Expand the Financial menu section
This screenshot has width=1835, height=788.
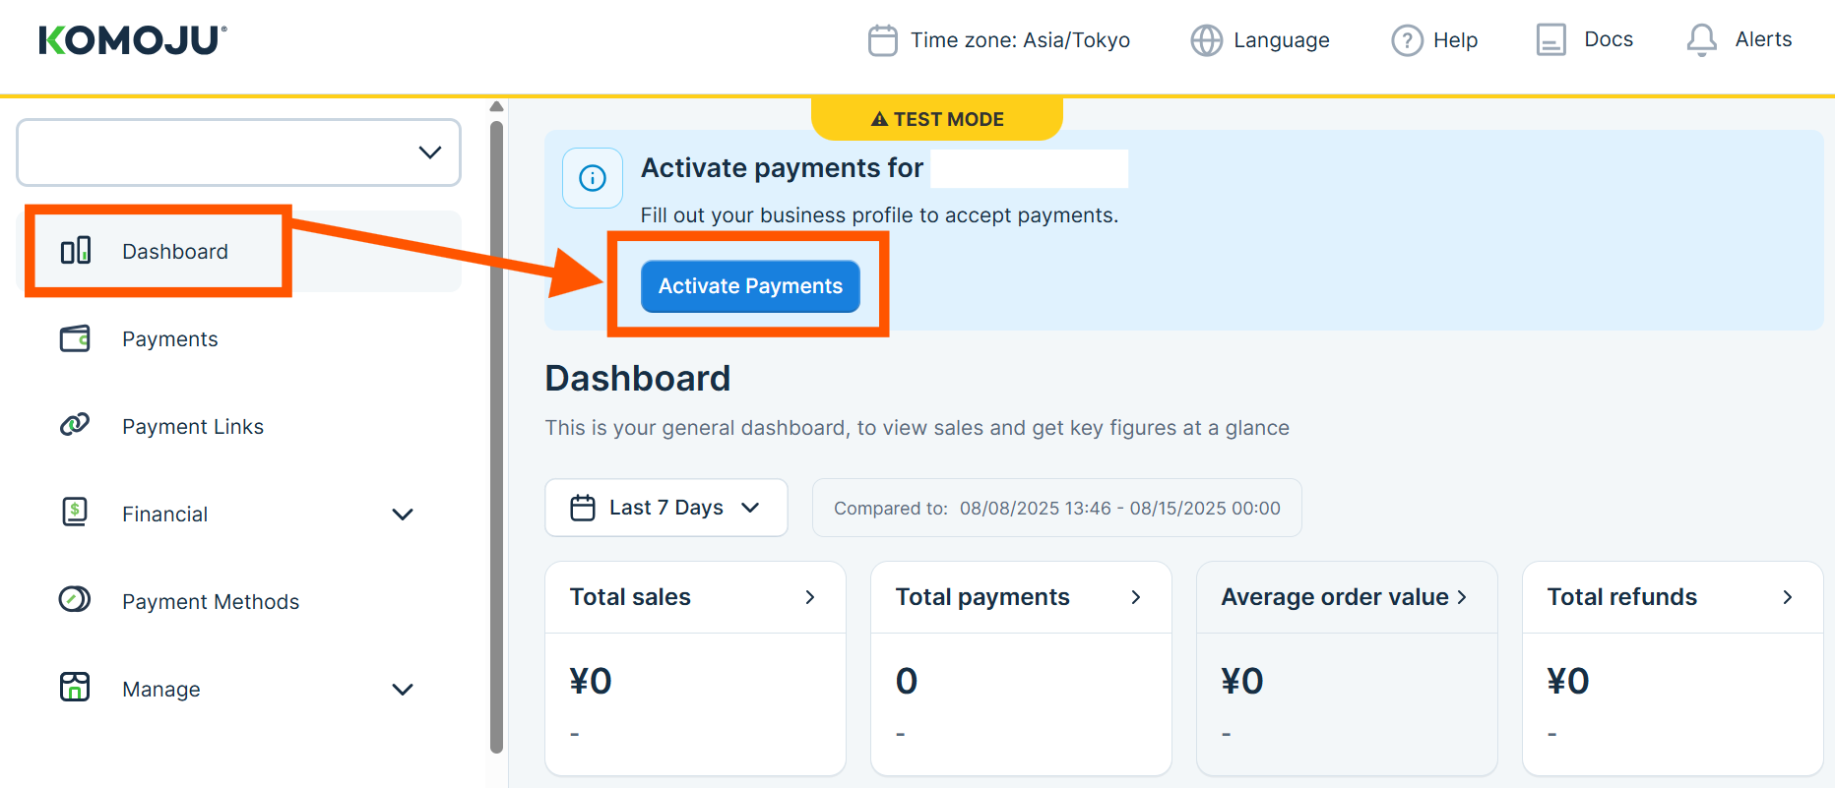[402, 515]
